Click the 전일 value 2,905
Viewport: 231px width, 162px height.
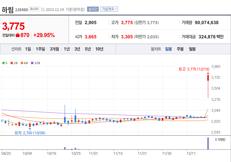(x=91, y=23)
